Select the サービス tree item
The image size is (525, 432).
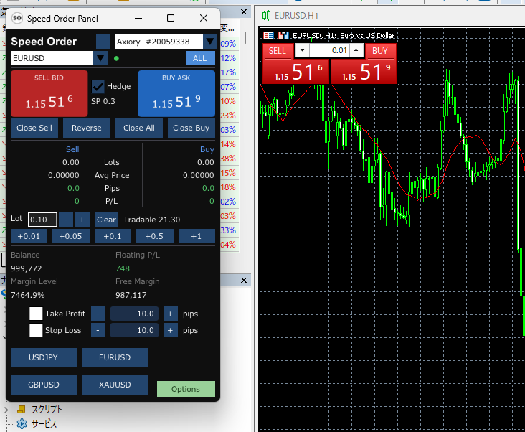(44, 424)
